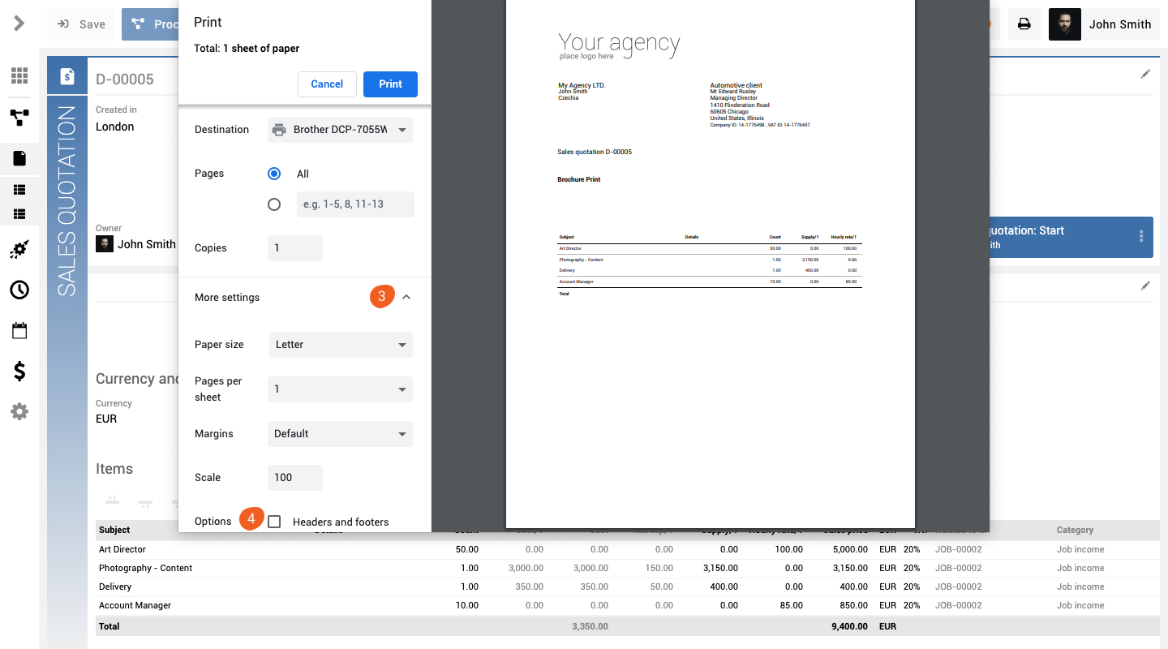Cancel the print dialog
The image size is (1168, 649).
[x=327, y=84]
